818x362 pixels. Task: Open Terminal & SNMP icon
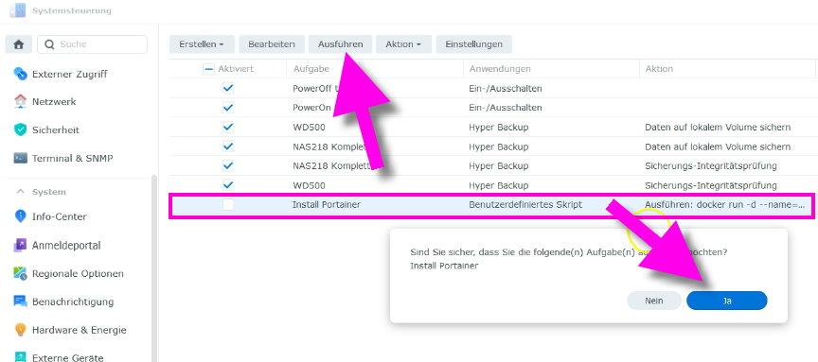(x=20, y=158)
